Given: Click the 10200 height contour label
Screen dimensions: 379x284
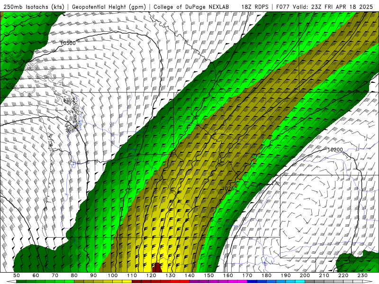Looking at the screenshot, I should [335, 150].
